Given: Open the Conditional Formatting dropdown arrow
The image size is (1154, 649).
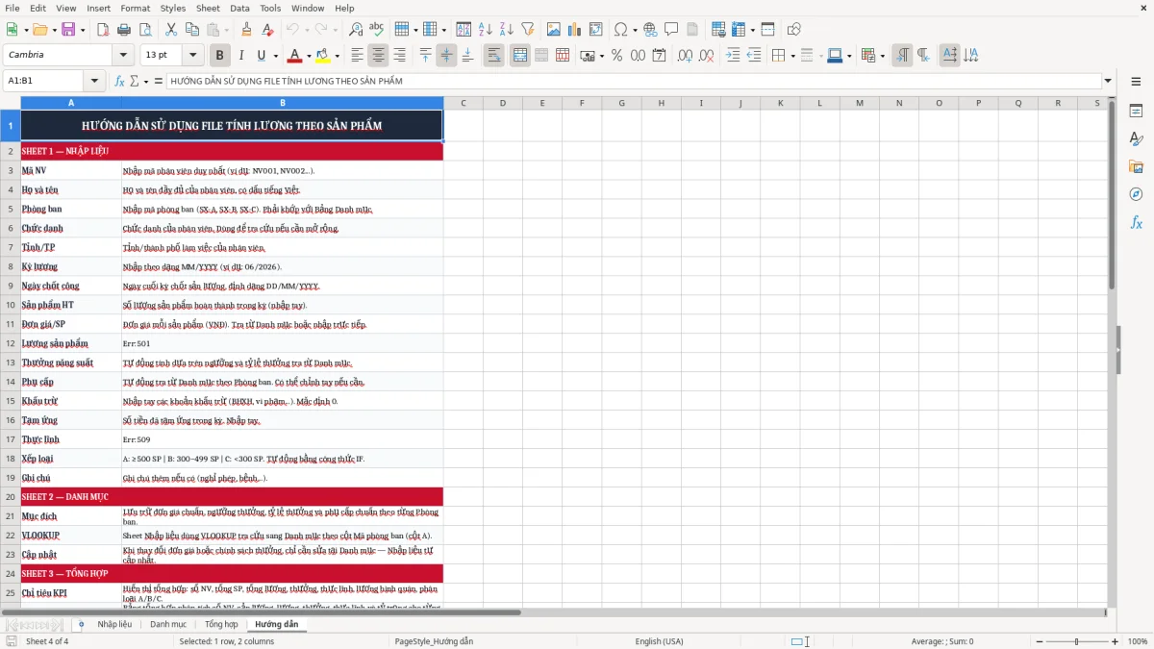Looking at the screenshot, I should (x=882, y=56).
